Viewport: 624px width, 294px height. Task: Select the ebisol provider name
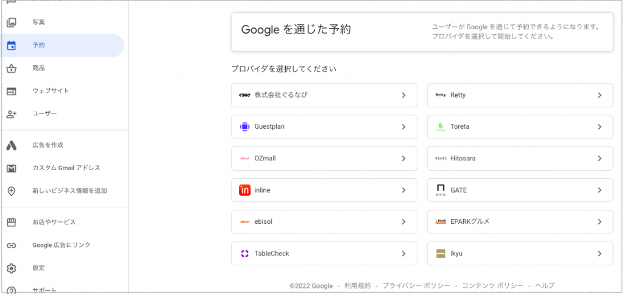(x=263, y=222)
